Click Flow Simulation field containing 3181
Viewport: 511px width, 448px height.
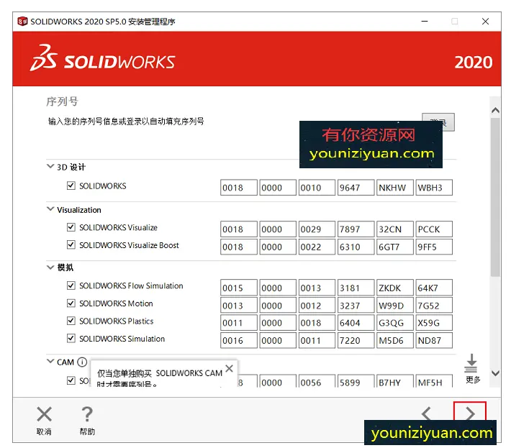[356, 288]
